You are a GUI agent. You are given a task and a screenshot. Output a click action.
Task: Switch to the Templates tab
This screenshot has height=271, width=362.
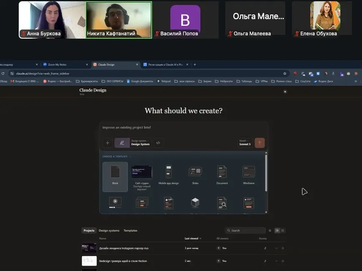tap(130, 230)
